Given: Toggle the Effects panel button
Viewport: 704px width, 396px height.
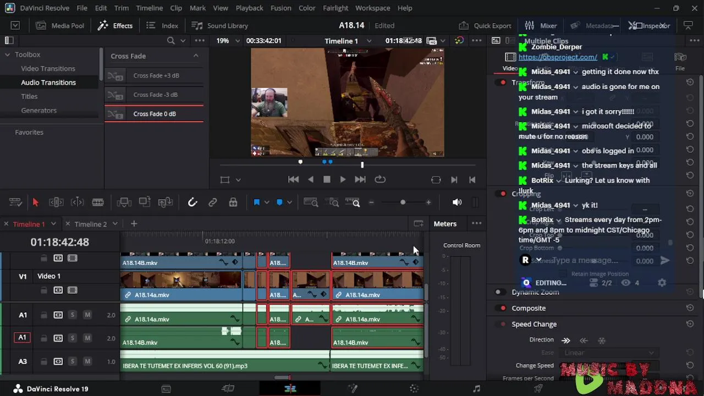Looking at the screenshot, I should click(x=115, y=25).
